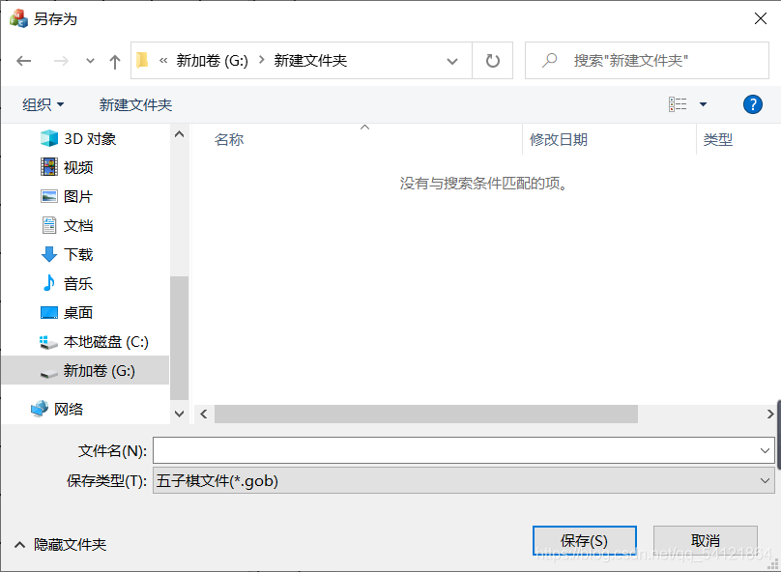Open the 组织 menu
The height and width of the screenshot is (572, 781).
[x=43, y=104]
